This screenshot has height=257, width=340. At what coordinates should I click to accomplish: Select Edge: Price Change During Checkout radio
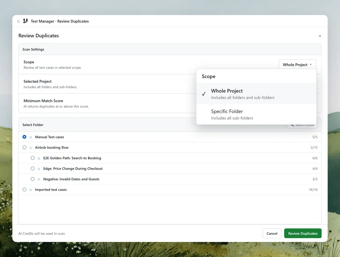[x=33, y=168]
